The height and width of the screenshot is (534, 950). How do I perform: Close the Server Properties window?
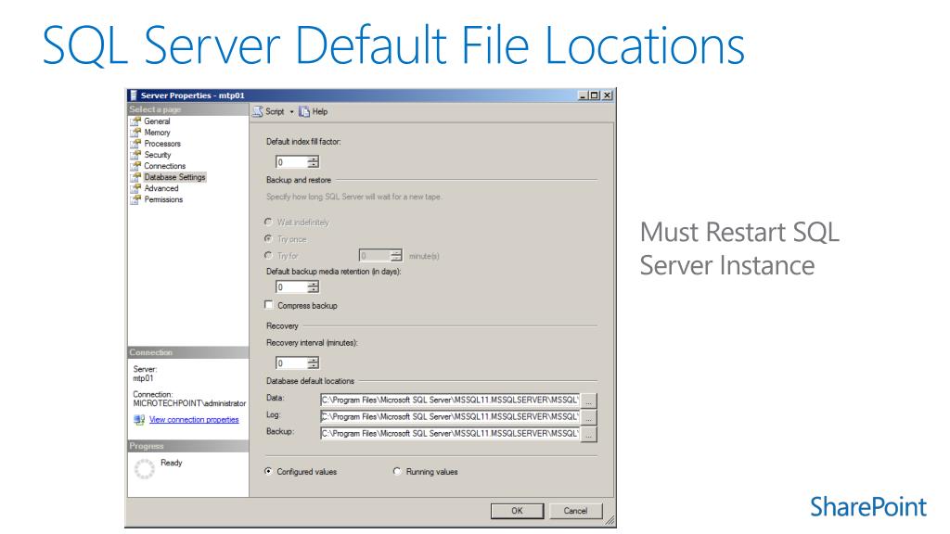tap(607, 95)
